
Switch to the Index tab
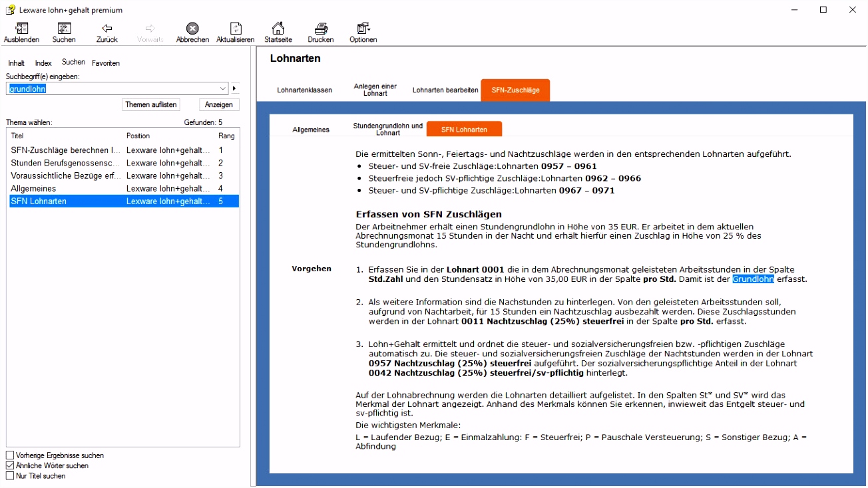click(x=43, y=63)
